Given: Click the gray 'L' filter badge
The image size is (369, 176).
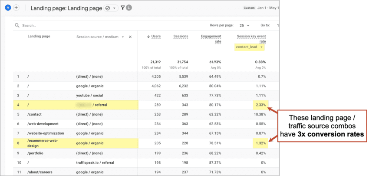Looking at the screenshot, I should pyautogui.click(x=129, y=8).
